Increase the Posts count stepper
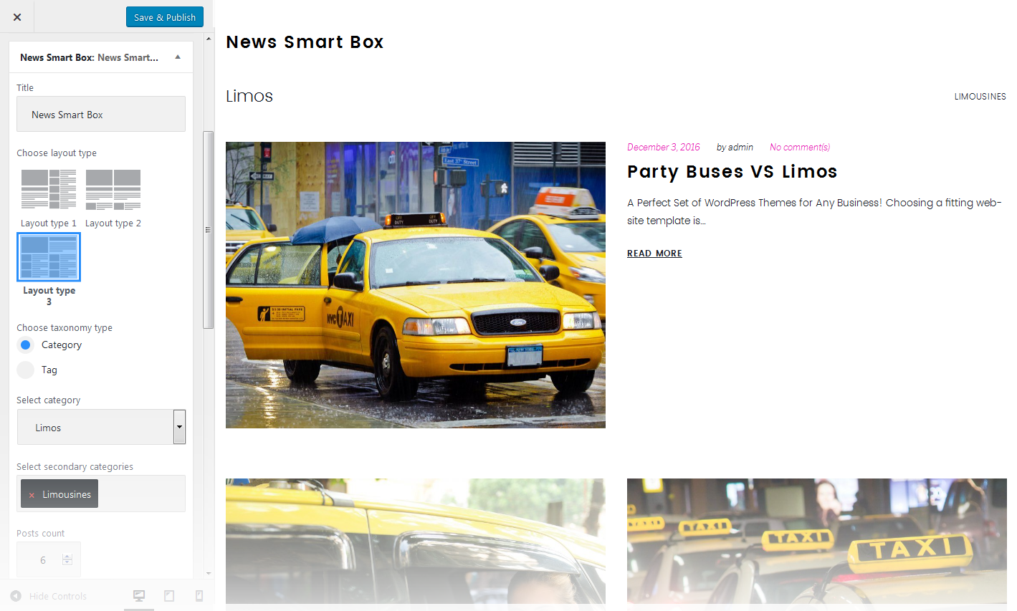The image size is (1017, 611). tap(67, 556)
